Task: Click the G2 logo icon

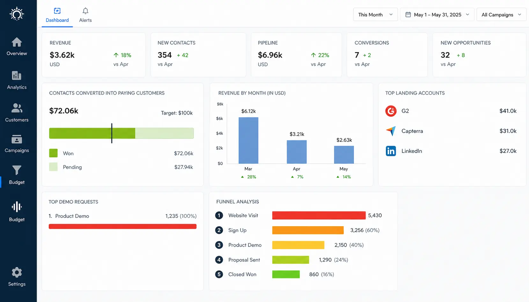Action: [x=391, y=111]
